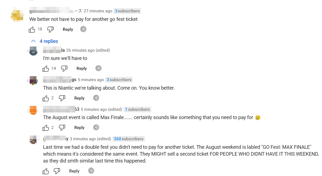Viewport: 322px width, 176px height.
Task: Click the "4 replies" link text
Action: 49,41
